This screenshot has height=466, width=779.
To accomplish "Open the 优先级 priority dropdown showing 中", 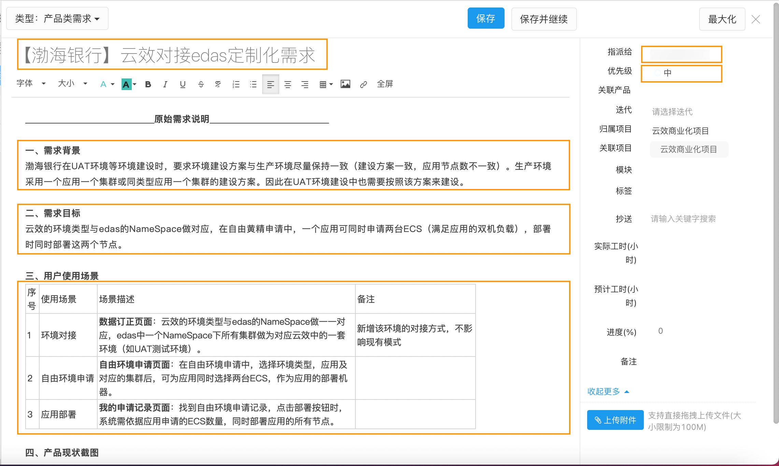I will (x=681, y=73).
